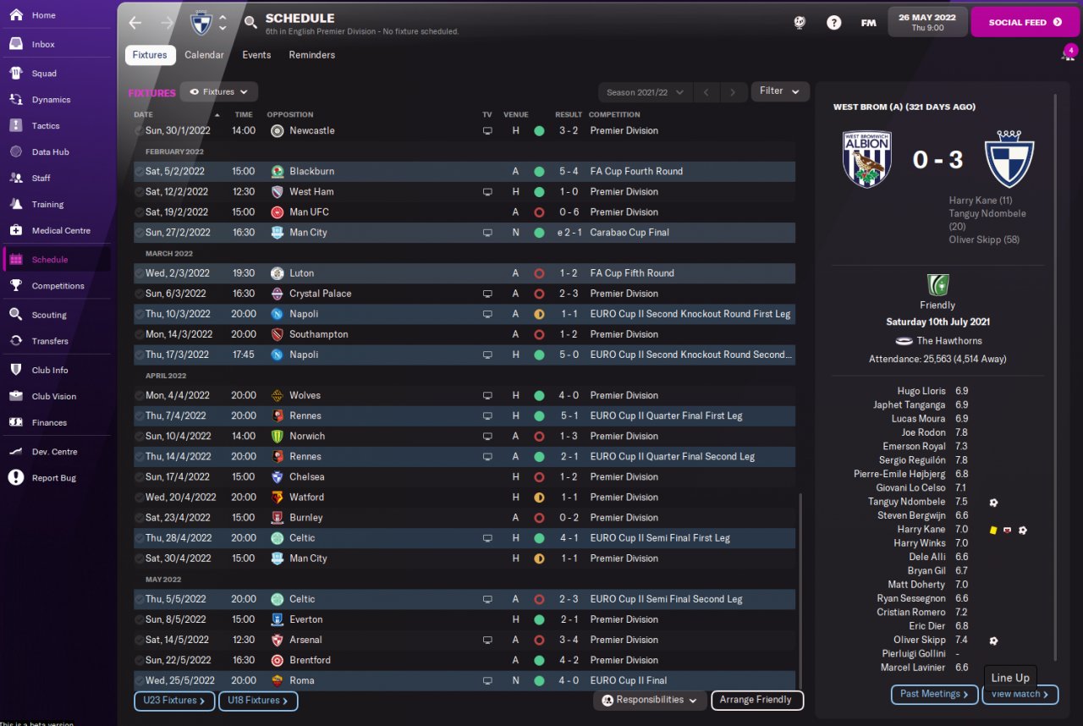Click the back navigation arrow

pos(135,23)
